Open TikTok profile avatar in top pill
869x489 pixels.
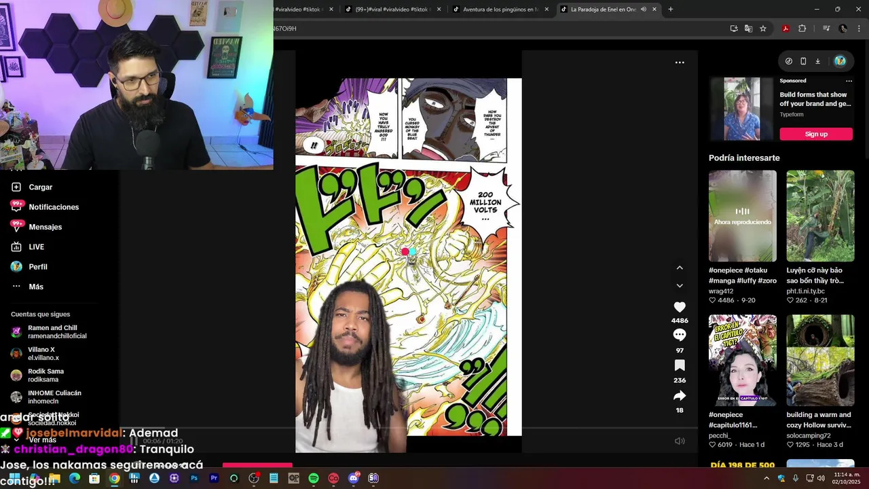(840, 61)
